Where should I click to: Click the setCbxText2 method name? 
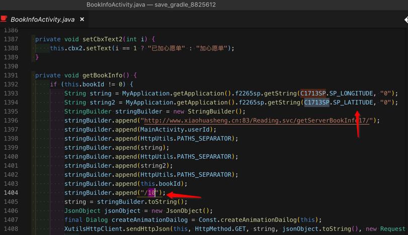coord(102,39)
